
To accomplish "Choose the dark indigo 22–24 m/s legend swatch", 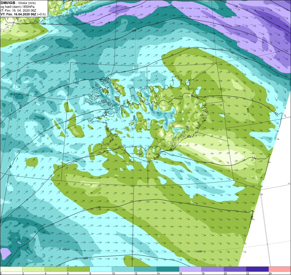I will pos(258,269).
